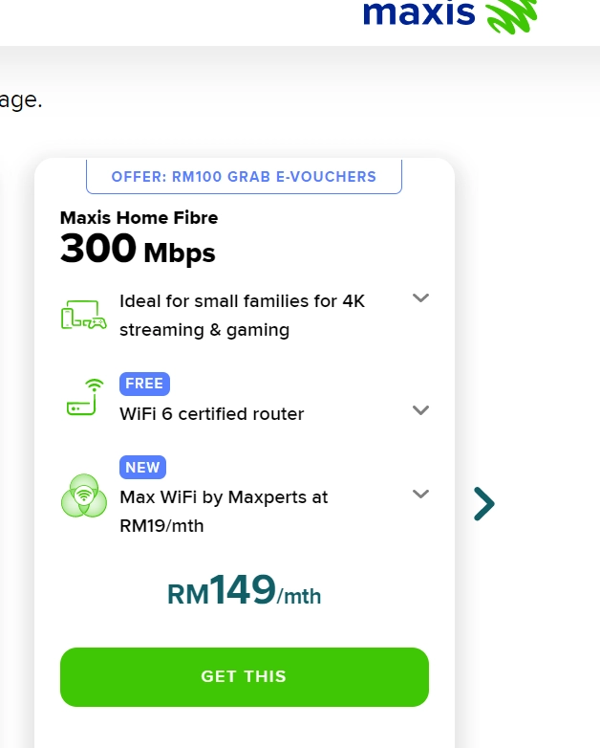Go to next plan with right arrow
Screen dimensions: 600x748
(x=484, y=504)
